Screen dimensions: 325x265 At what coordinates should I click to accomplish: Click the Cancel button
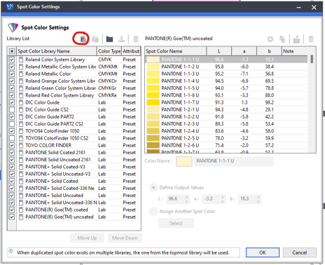point(300,252)
